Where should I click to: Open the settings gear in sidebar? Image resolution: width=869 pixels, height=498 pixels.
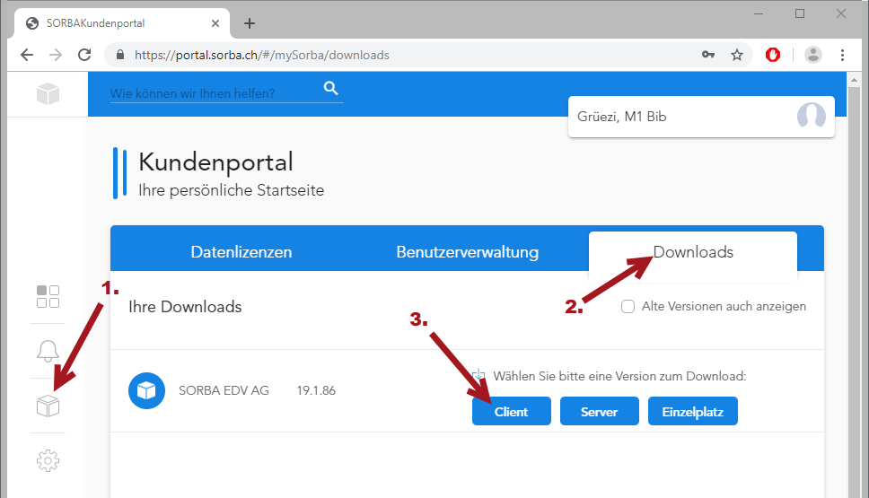(48, 460)
